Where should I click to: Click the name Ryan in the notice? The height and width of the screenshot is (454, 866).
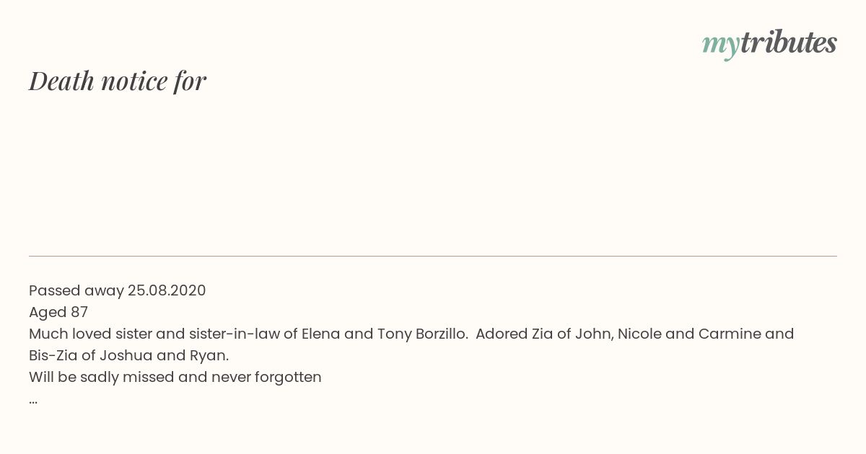point(207,356)
